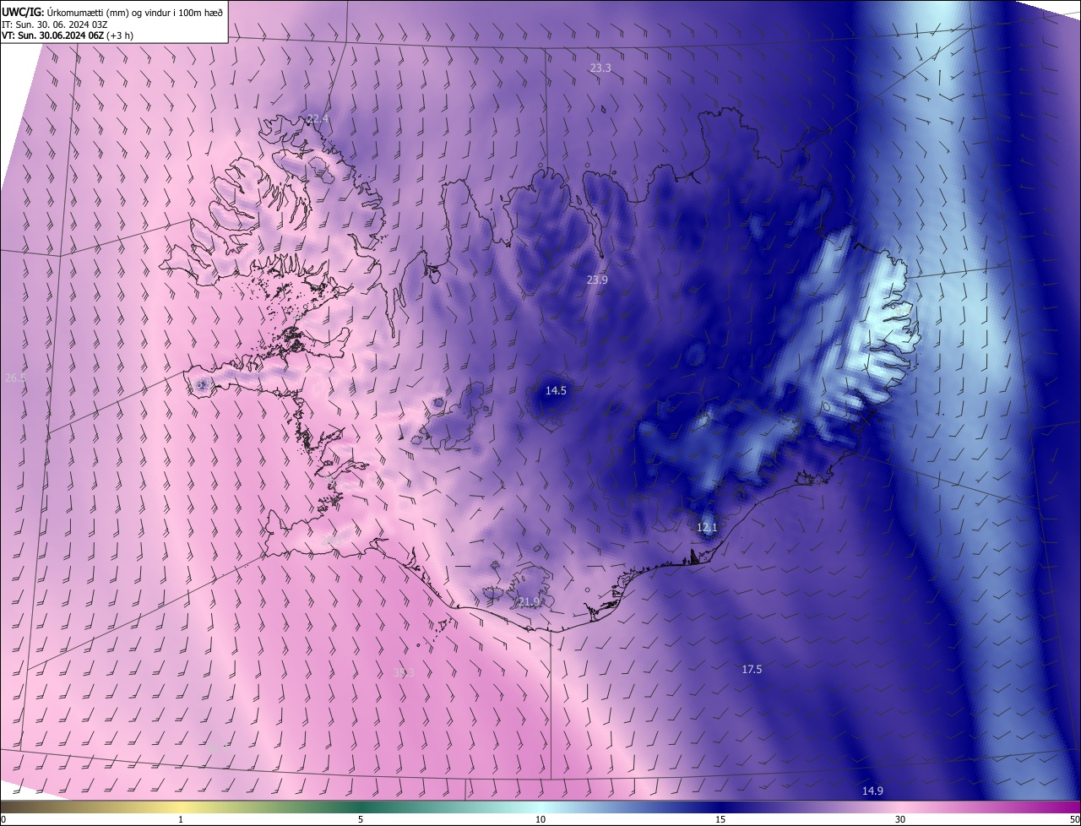The width and height of the screenshot is (1081, 826).
Task: Click the 'VT: Sun. 30.06.2024 06Z (+3 h)' line
Action: [x=68, y=35]
